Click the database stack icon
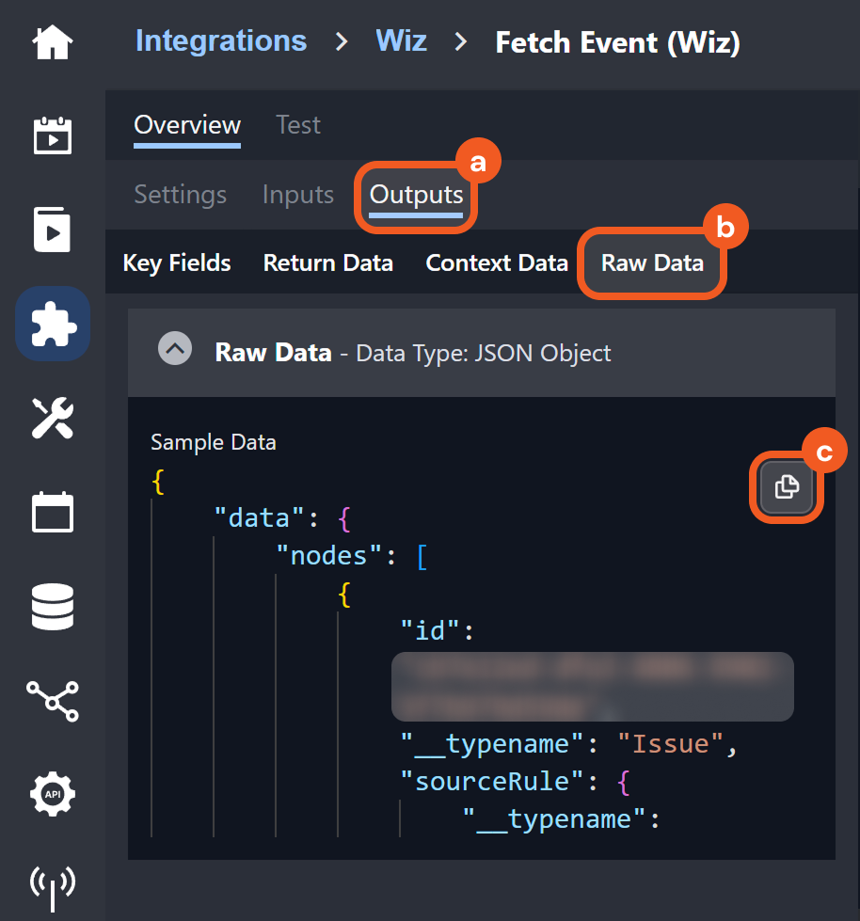The height and width of the screenshot is (921, 860). (x=53, y=607)
